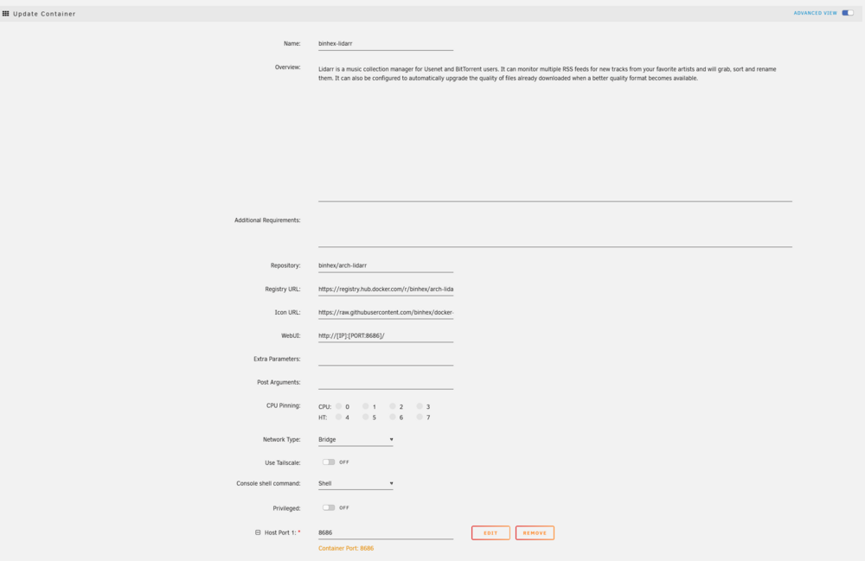Open the Network Type dropdown

(356, 439)
